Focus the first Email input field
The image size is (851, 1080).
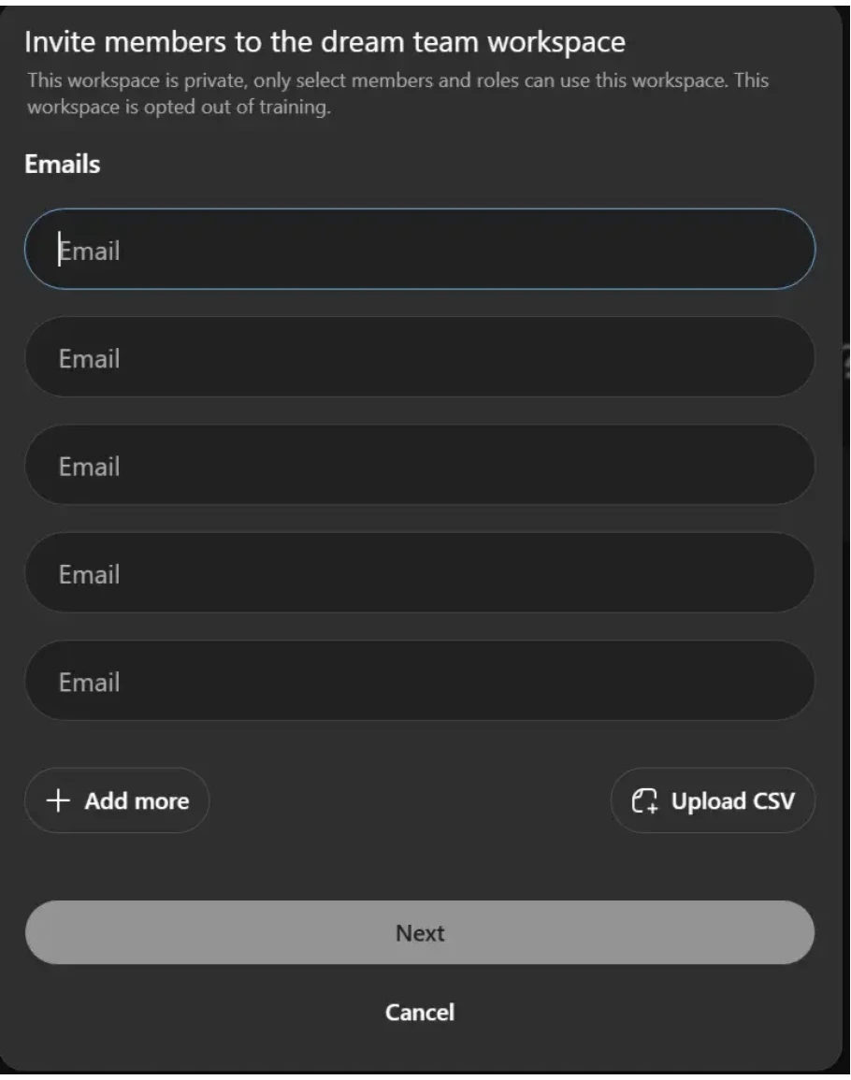pyautogui.click(x=420, y=250)
